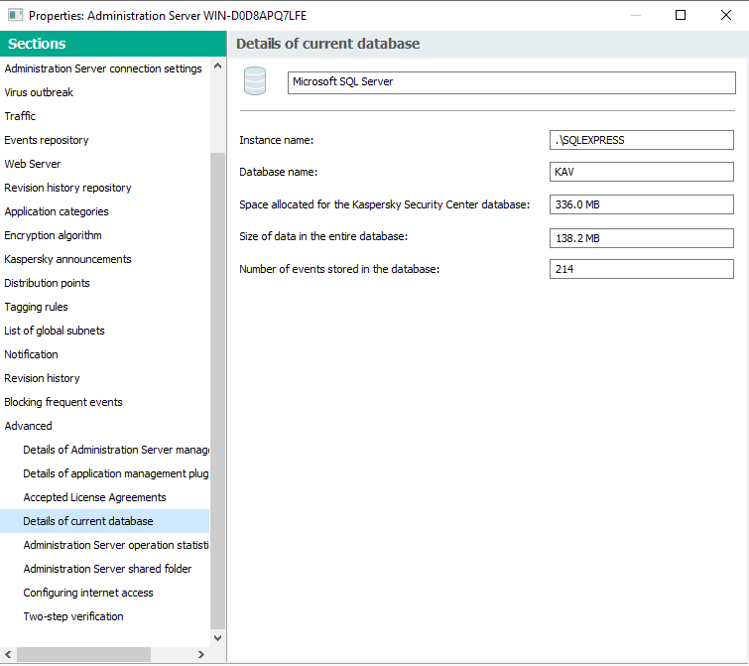Open the Kaspersky announcements section
This screenshot has height=666, width=749.
coord(67,259)
